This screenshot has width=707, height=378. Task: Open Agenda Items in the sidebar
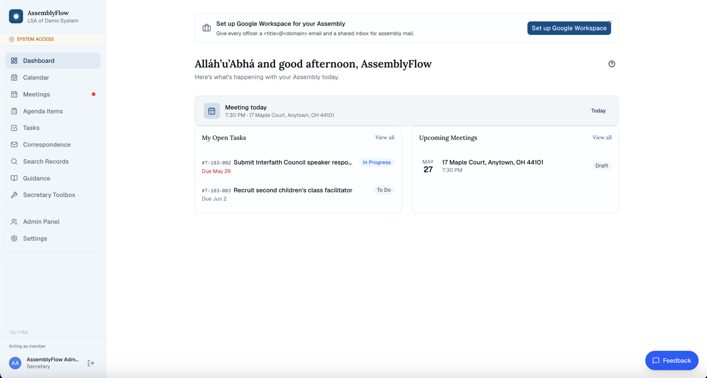point(53,111)
